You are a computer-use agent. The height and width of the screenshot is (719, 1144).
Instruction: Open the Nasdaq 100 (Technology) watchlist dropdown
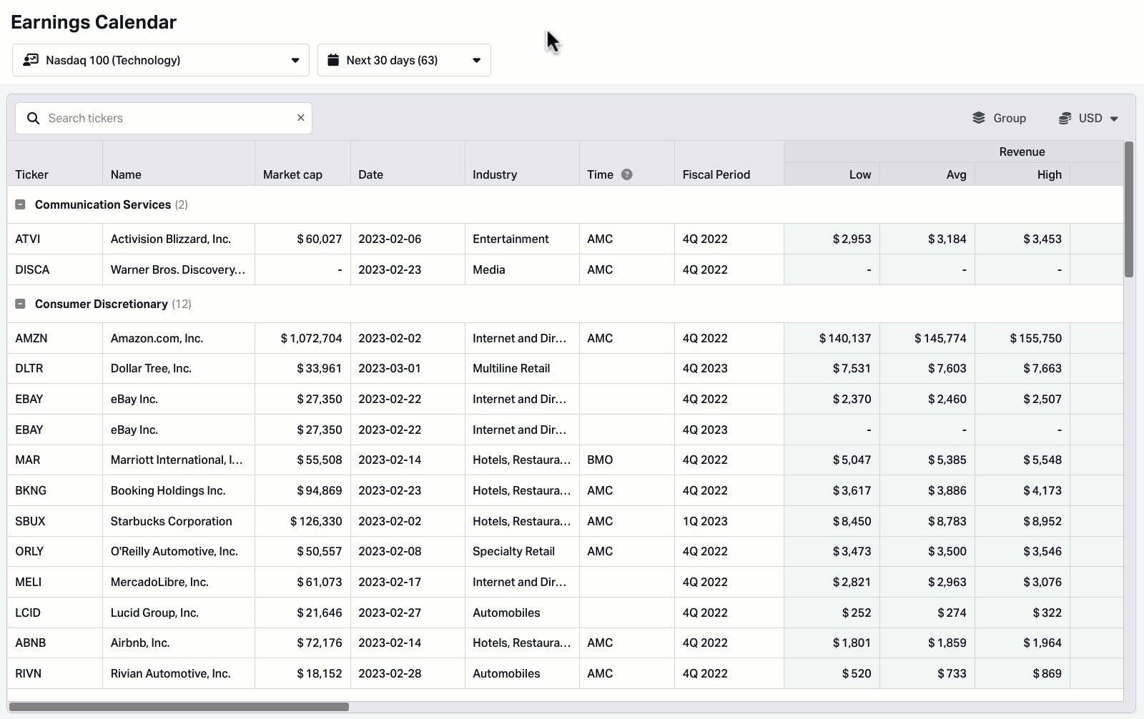pos(160,60)
